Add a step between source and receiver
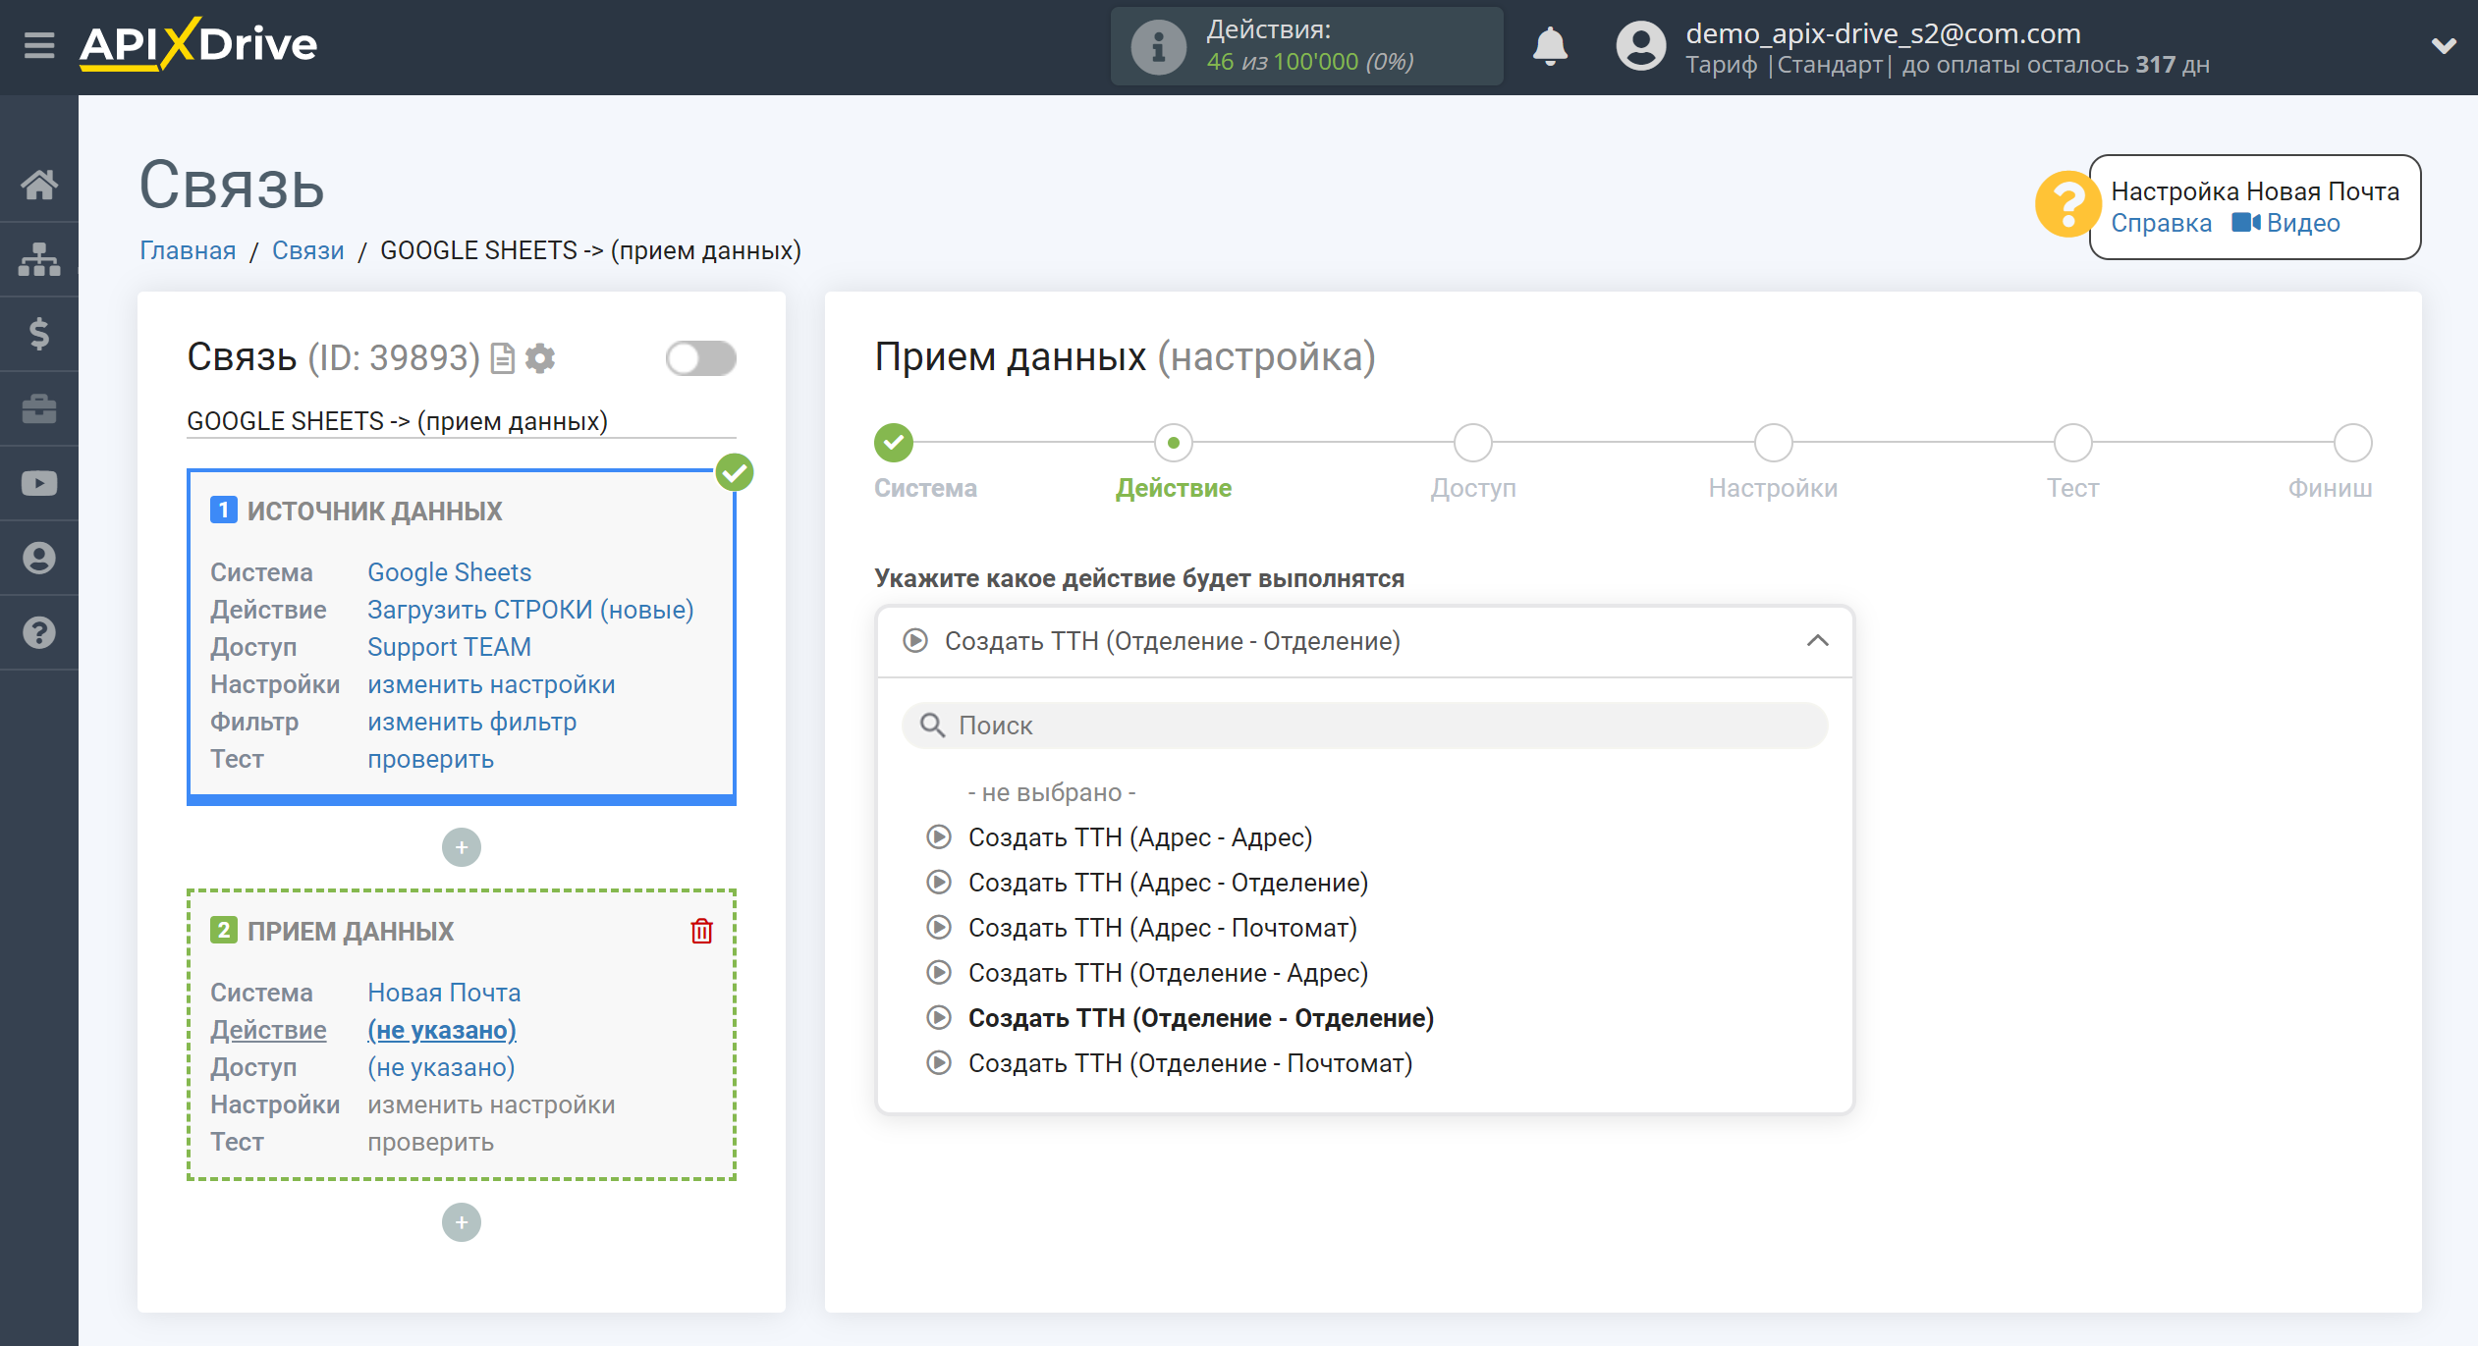Image resolution: width=2478 pixels, height=1346 pixels. pos(462,847)
